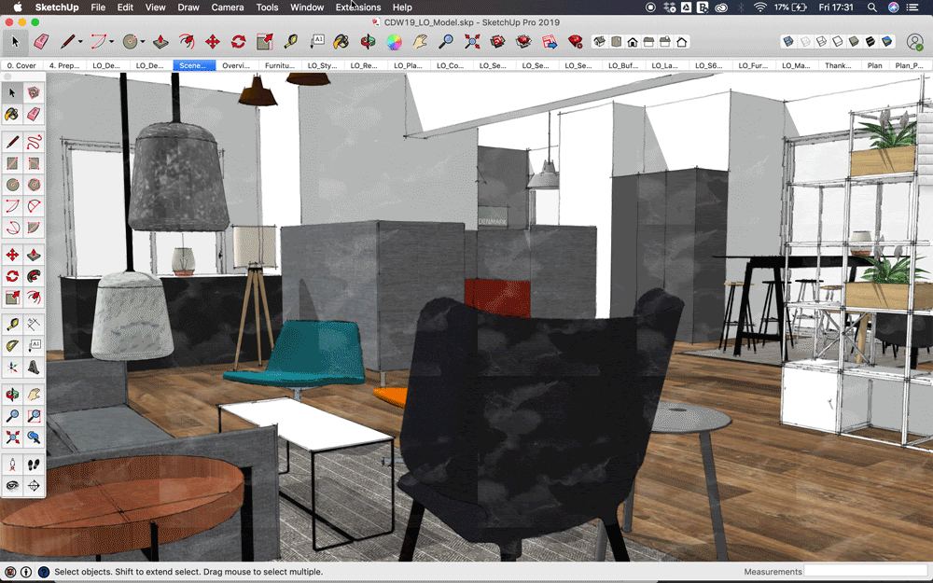Screen dimensions: 933x583
Task: Expand the Arc tool dropdown arrow
Action: [x=111, y=42]
